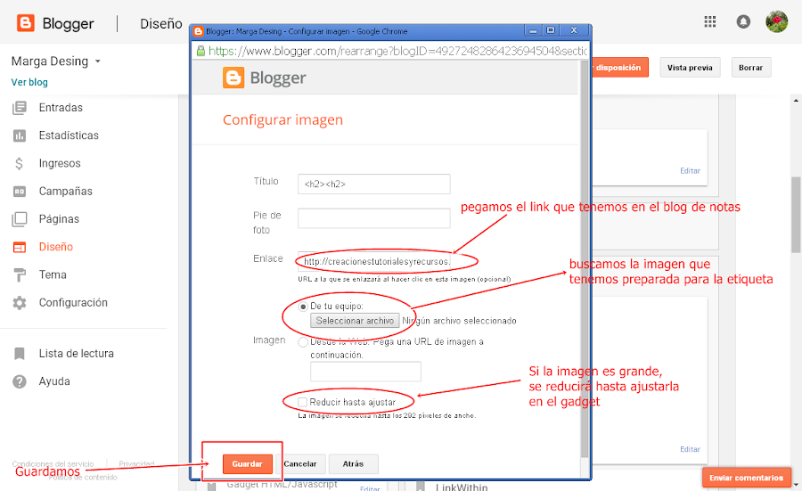The height and width of the screenshot is (491, 802).
Task: Click the Estadísticas bar chart icon
Action: click(x=20, y=135)
